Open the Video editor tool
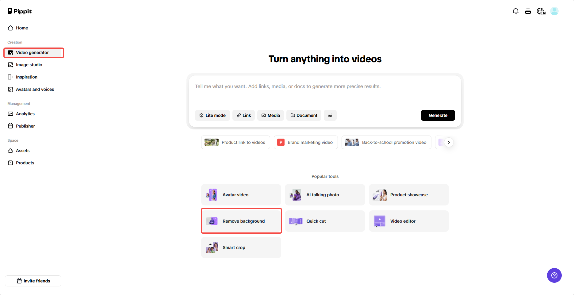The height and width of the screenshot is (295, 574). (409, 221)
